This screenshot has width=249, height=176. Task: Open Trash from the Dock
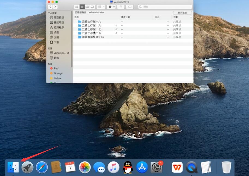[226, 167]
